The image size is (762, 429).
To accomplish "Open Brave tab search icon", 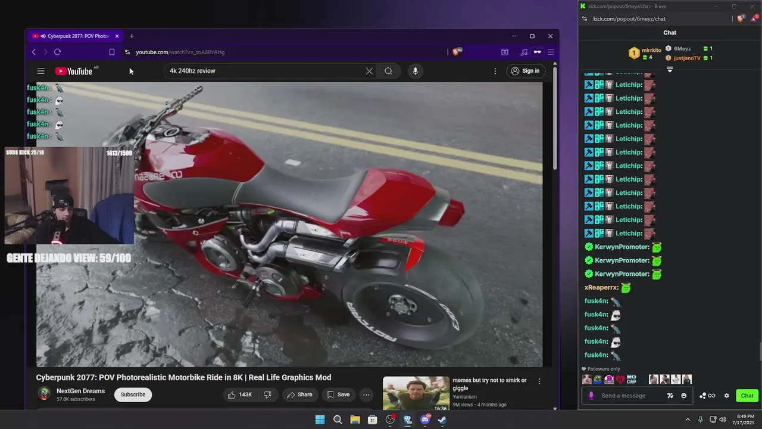I will tap(505, 52).
